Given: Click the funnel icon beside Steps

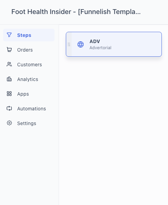Looking at the screenshot, I should point(9,35).
